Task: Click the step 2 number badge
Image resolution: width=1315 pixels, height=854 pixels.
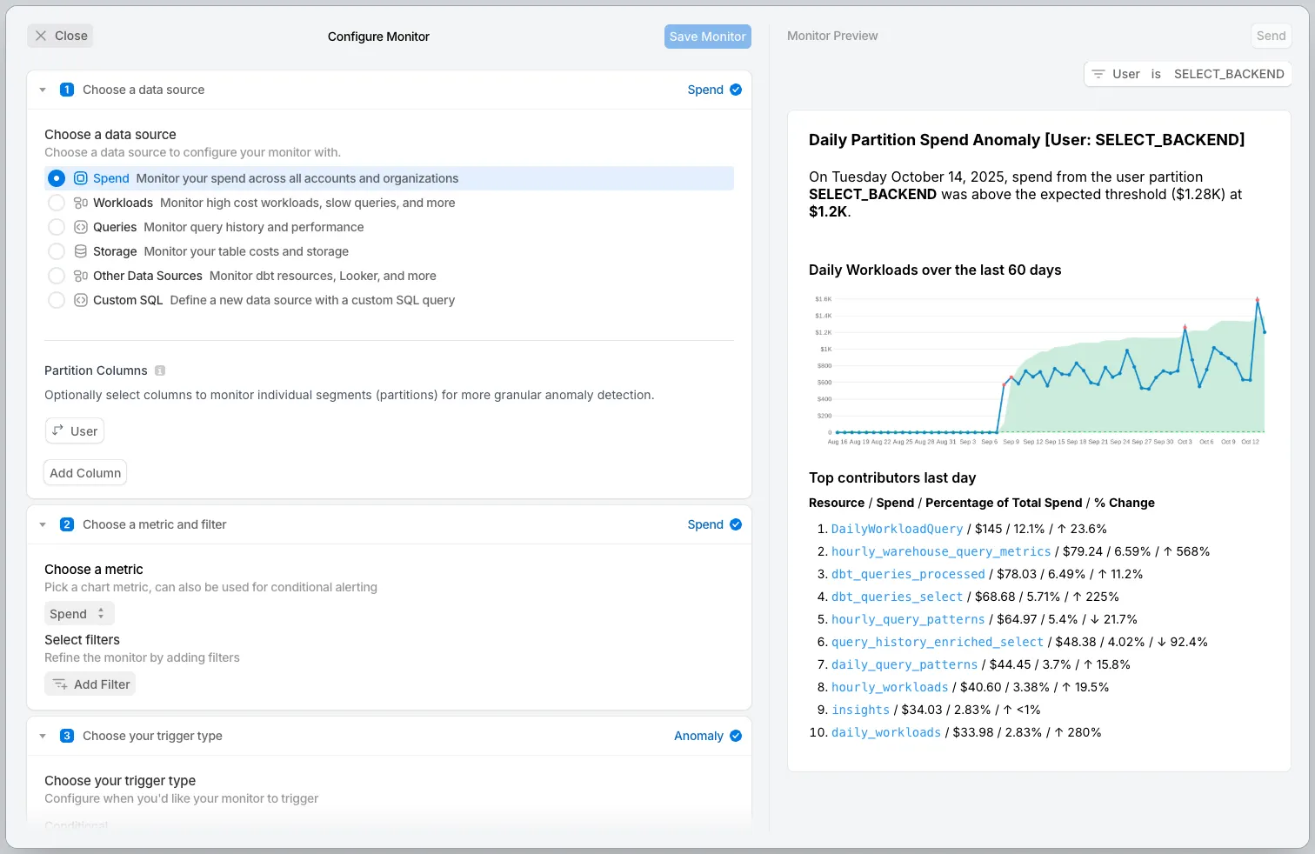Action: (67, 524)
